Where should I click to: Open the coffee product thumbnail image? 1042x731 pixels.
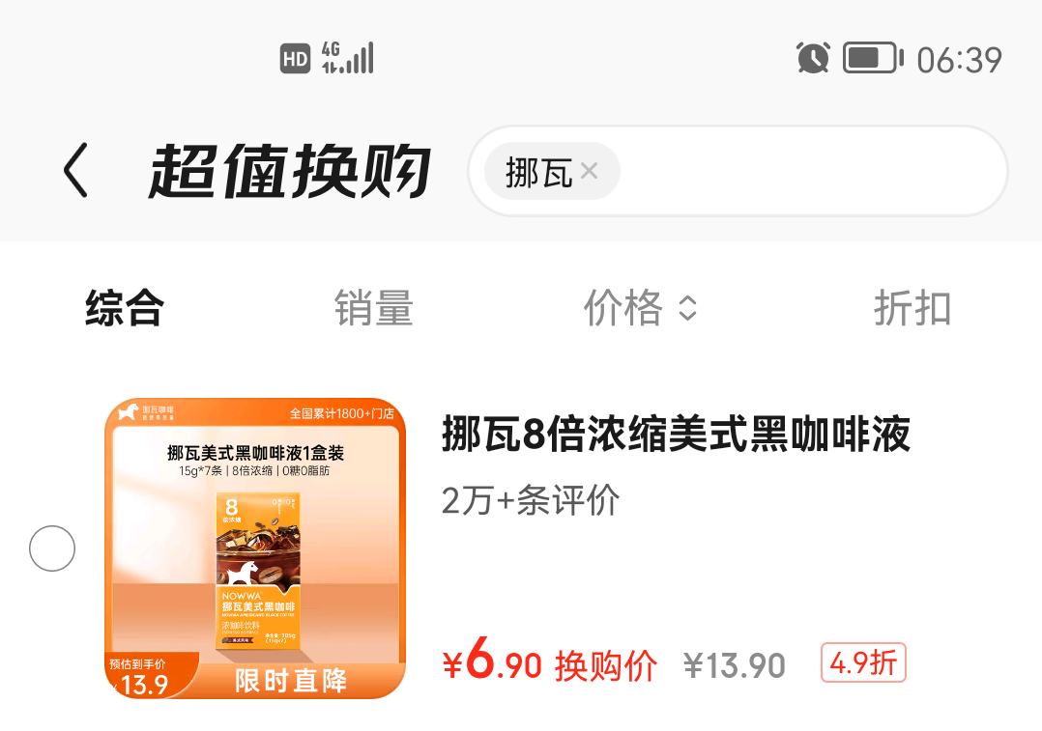pos(255,548)
